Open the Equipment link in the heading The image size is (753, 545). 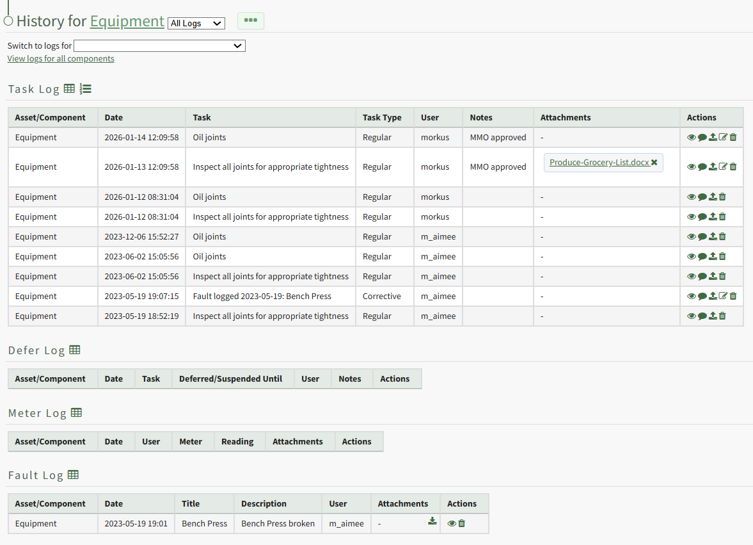127,21
